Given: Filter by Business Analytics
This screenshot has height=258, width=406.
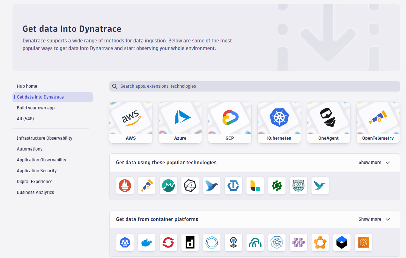Looking at the screenshot, I should click(35, 192).
